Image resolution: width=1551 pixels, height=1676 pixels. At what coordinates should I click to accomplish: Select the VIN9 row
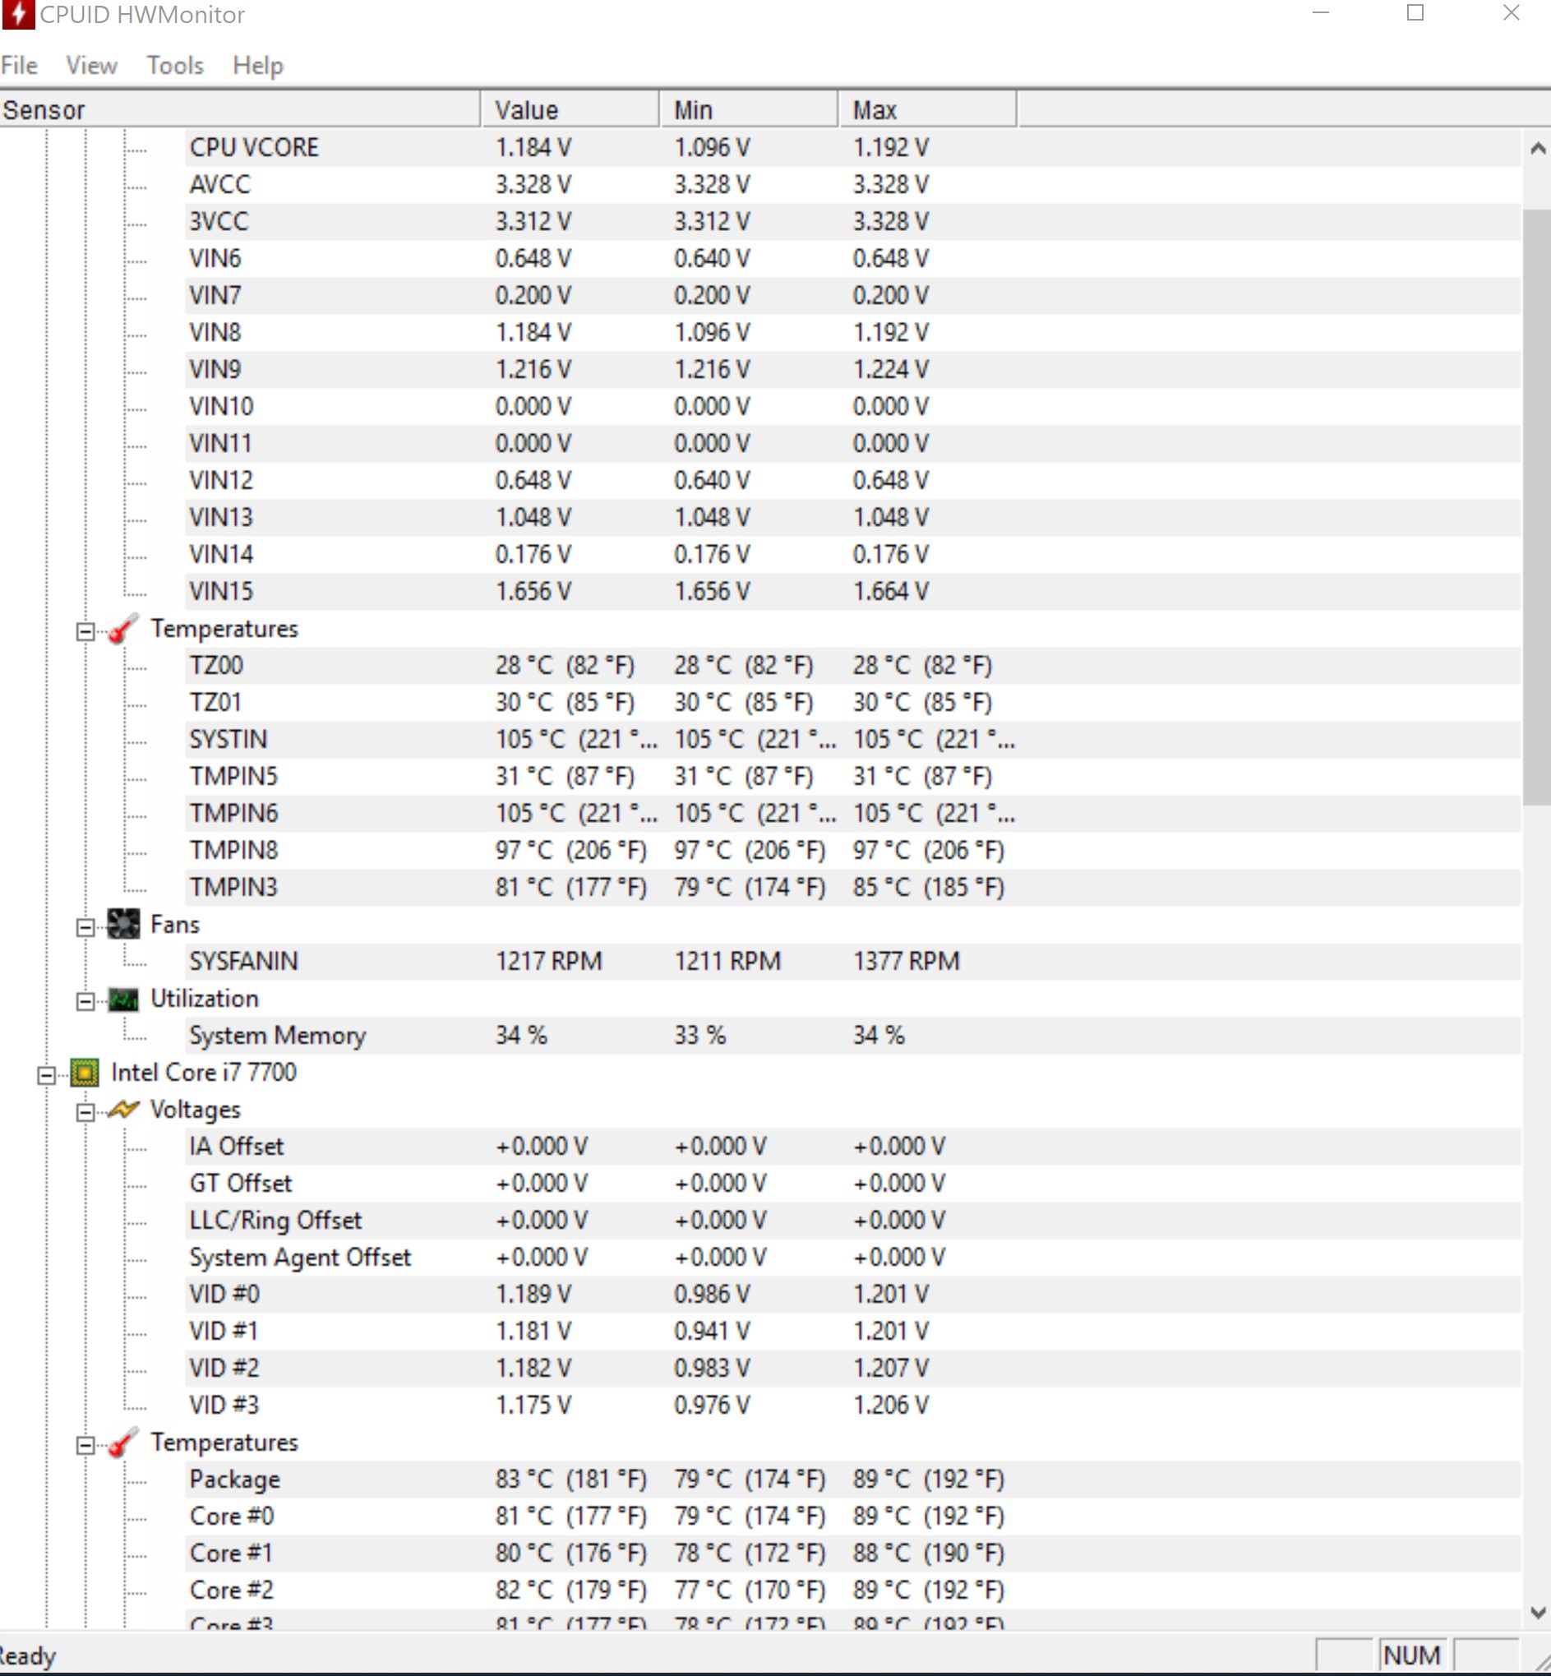tap(853, 369)
